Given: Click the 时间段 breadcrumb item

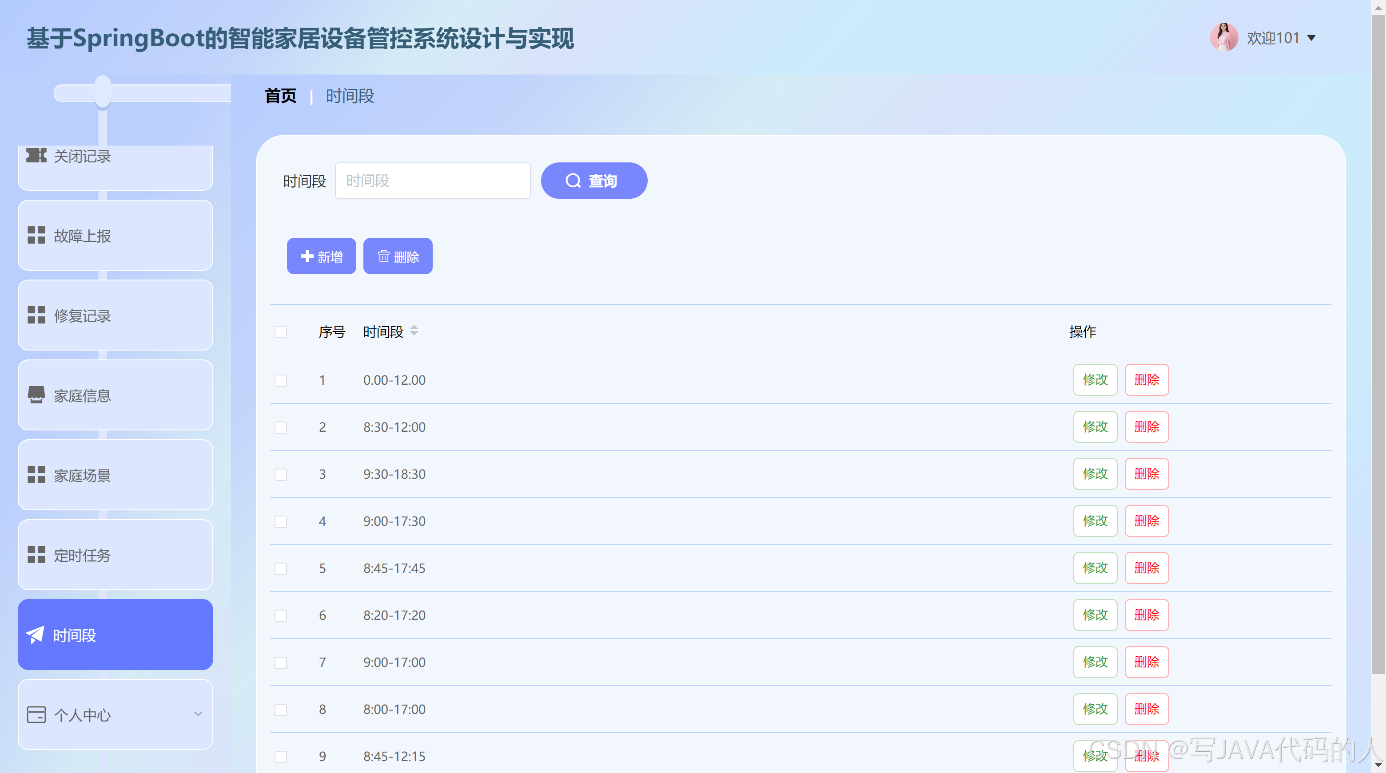Looking at the screenshot, I should [350, 96].
